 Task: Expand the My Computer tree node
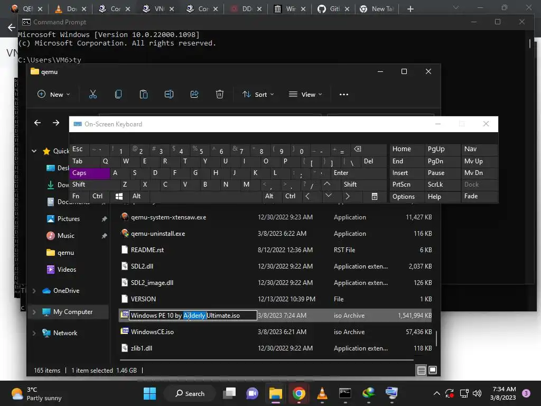tap(34, 312)
